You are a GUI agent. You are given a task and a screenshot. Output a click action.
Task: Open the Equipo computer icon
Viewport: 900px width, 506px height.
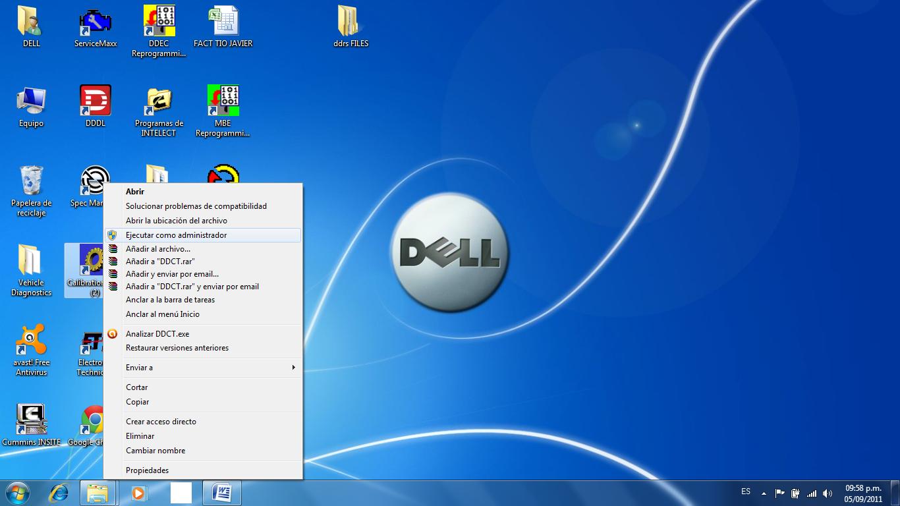(31, 107)
